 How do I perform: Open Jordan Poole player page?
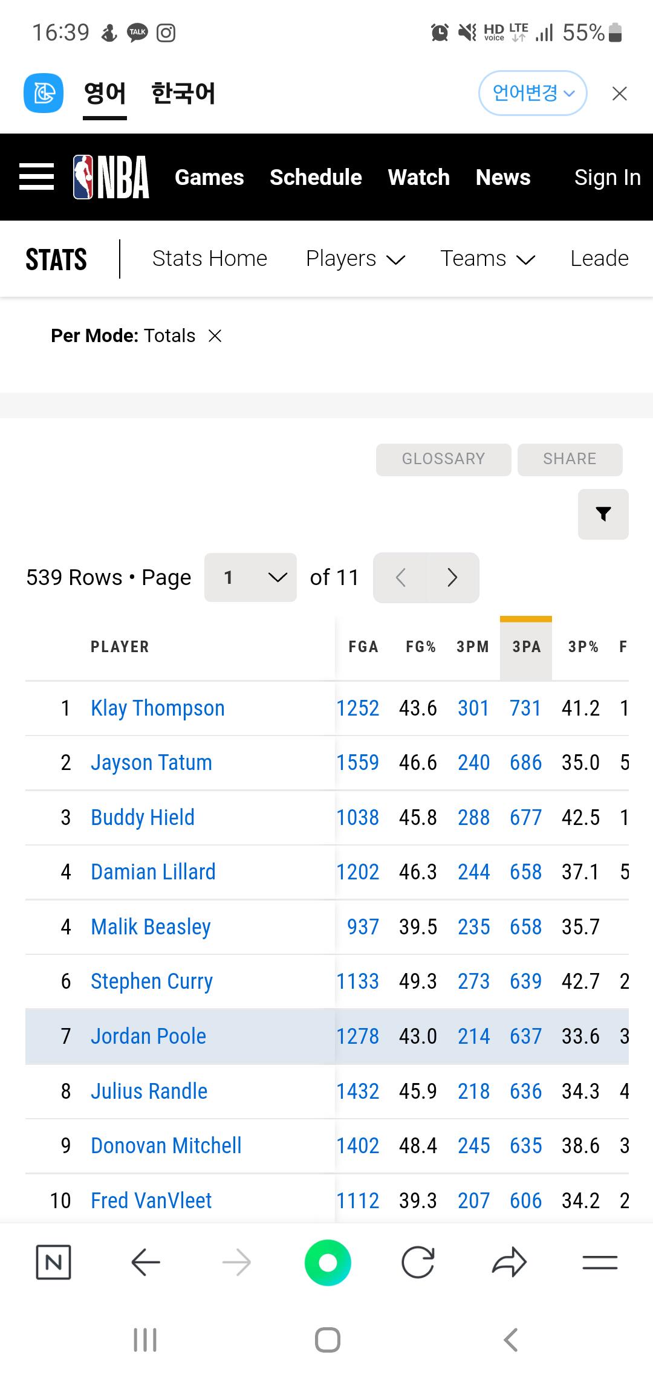148,1037
